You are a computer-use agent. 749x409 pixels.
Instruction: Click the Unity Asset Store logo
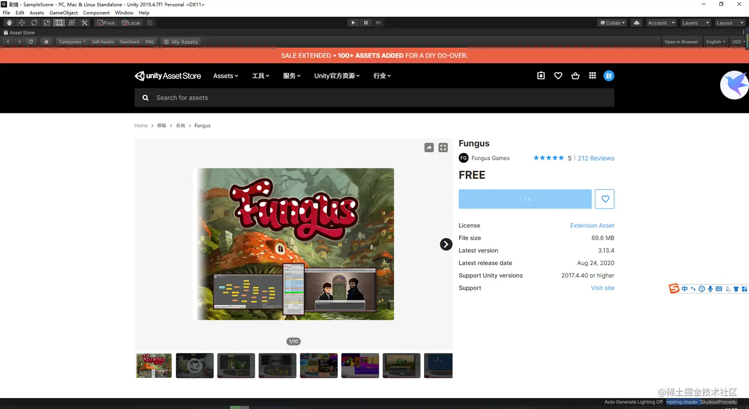(168, 76)
